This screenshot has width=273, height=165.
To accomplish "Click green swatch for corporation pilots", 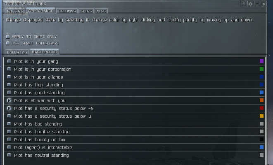I will (261, 69).
